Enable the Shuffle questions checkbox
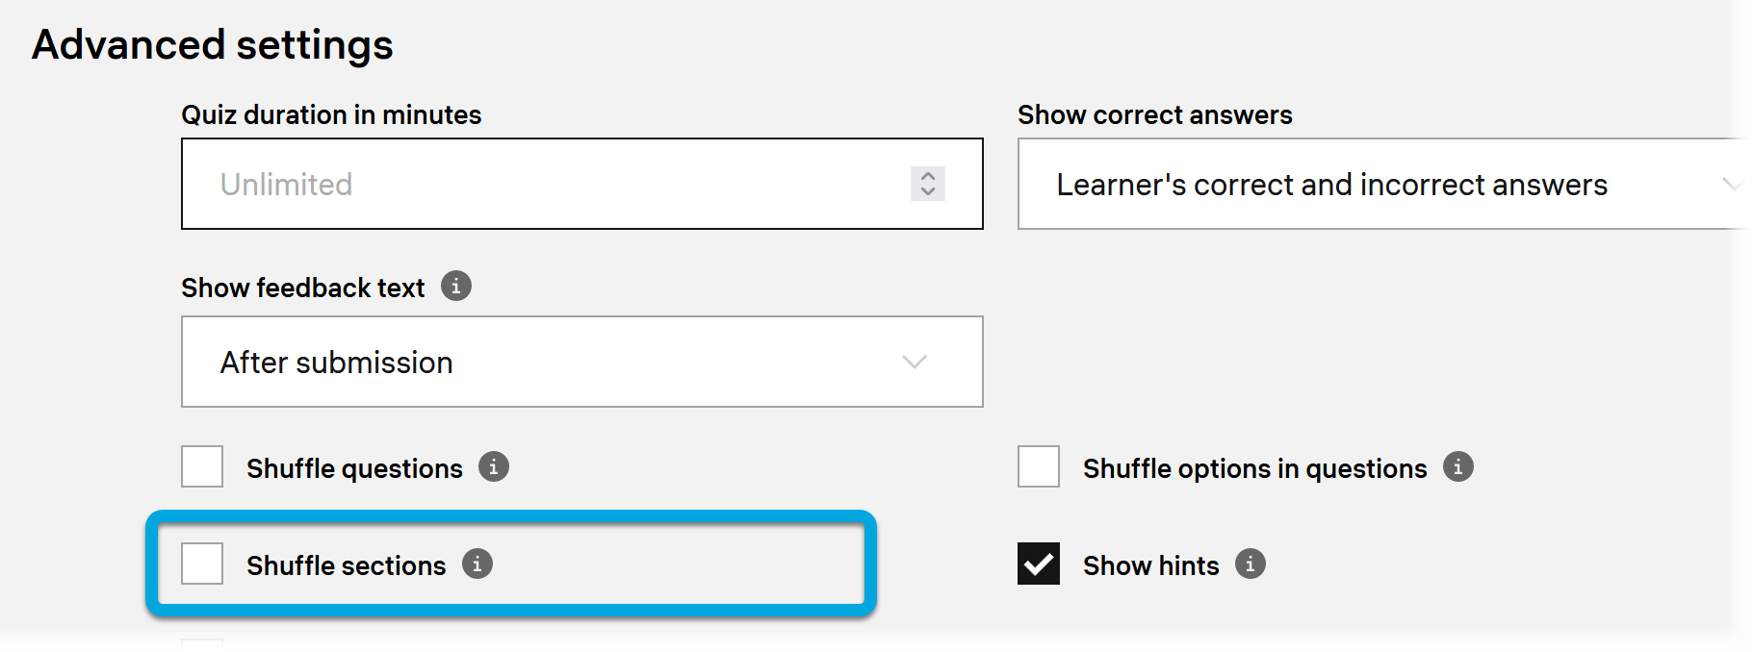Screen dimensions: 1754x652 coord(202,467)
